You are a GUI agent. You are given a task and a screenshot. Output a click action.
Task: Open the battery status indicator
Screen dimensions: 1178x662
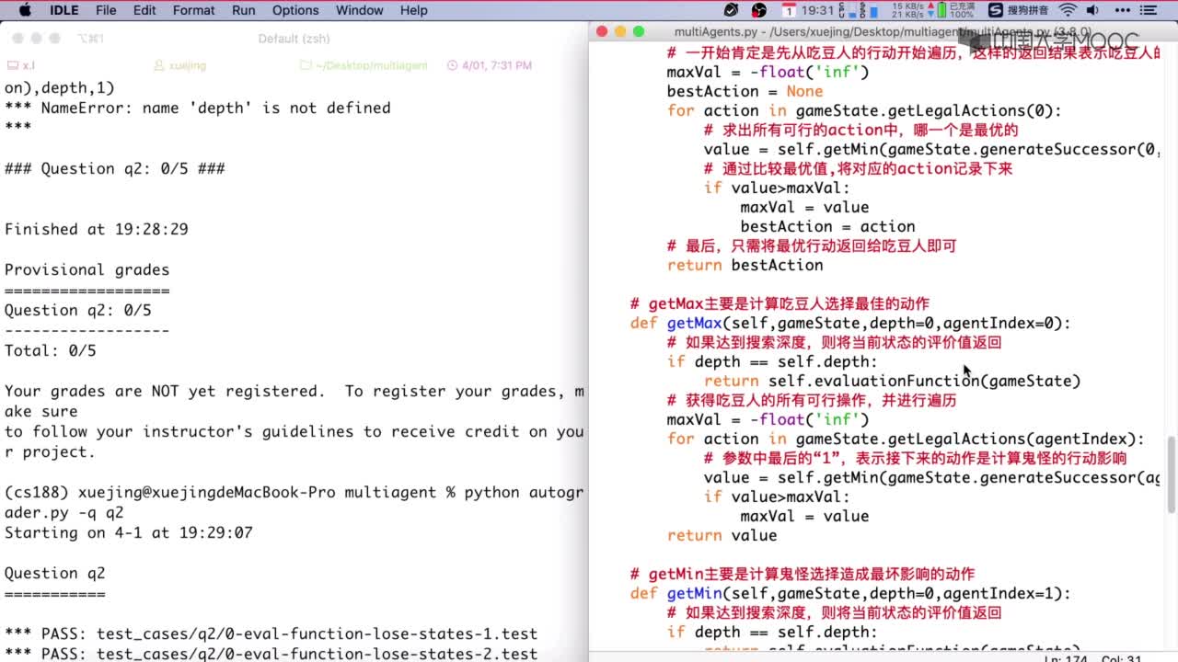[953, 10]
